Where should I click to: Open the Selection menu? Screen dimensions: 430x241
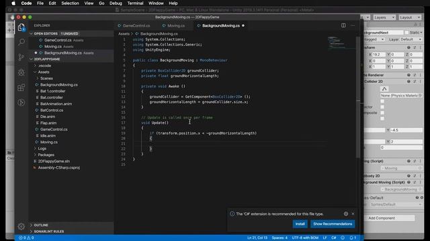(70, 3)
